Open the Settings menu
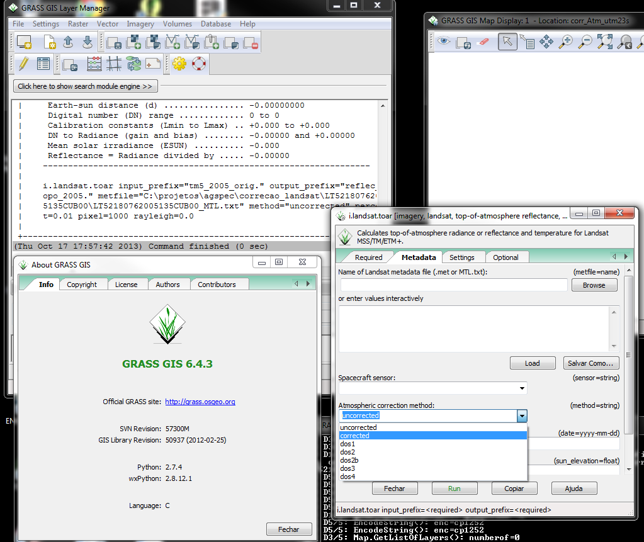The image size is (644, 542). [x=46, y=24]
